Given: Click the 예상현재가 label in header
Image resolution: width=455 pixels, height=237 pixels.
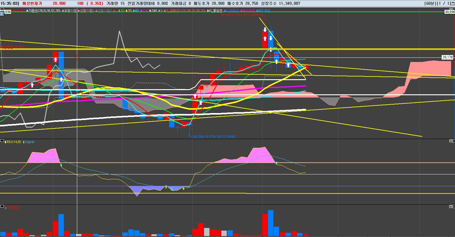Looking at the screenshot, I should click(32, 4).
